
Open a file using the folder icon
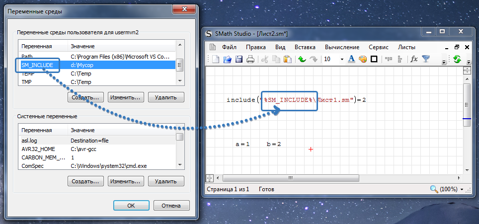pos(228,59)
